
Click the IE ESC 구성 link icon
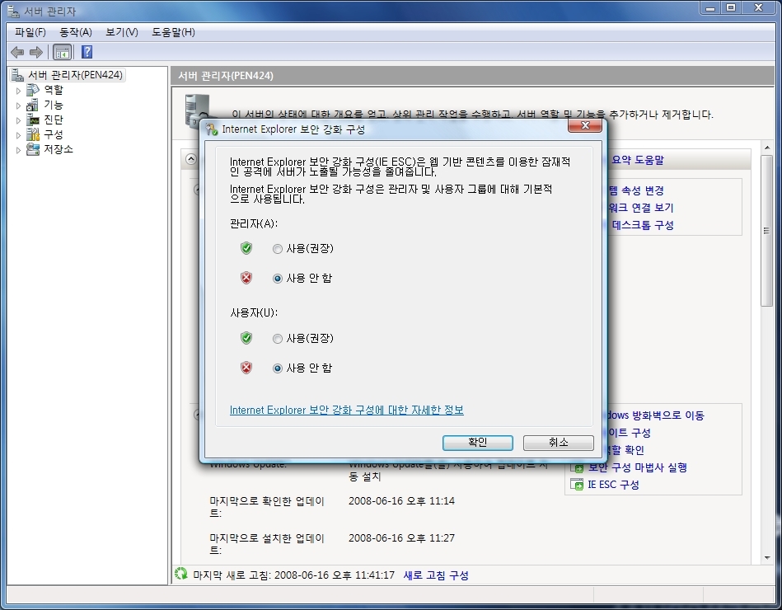pos(577,485)
